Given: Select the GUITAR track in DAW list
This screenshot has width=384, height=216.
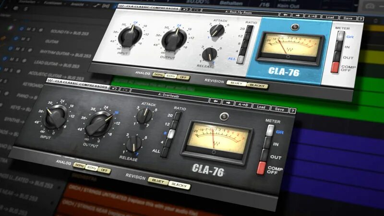Looking at the screenshot, I should (52, 42).
